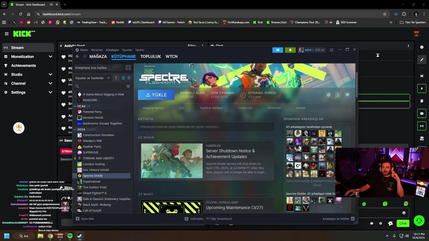
Task: Select Stream in Kick sidebar
Action: 28,48
